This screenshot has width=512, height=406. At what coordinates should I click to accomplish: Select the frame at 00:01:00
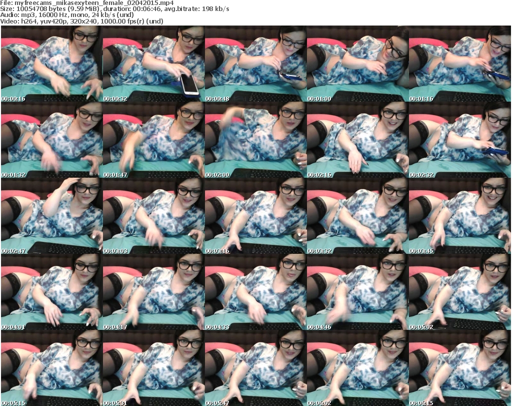(357, 64)
